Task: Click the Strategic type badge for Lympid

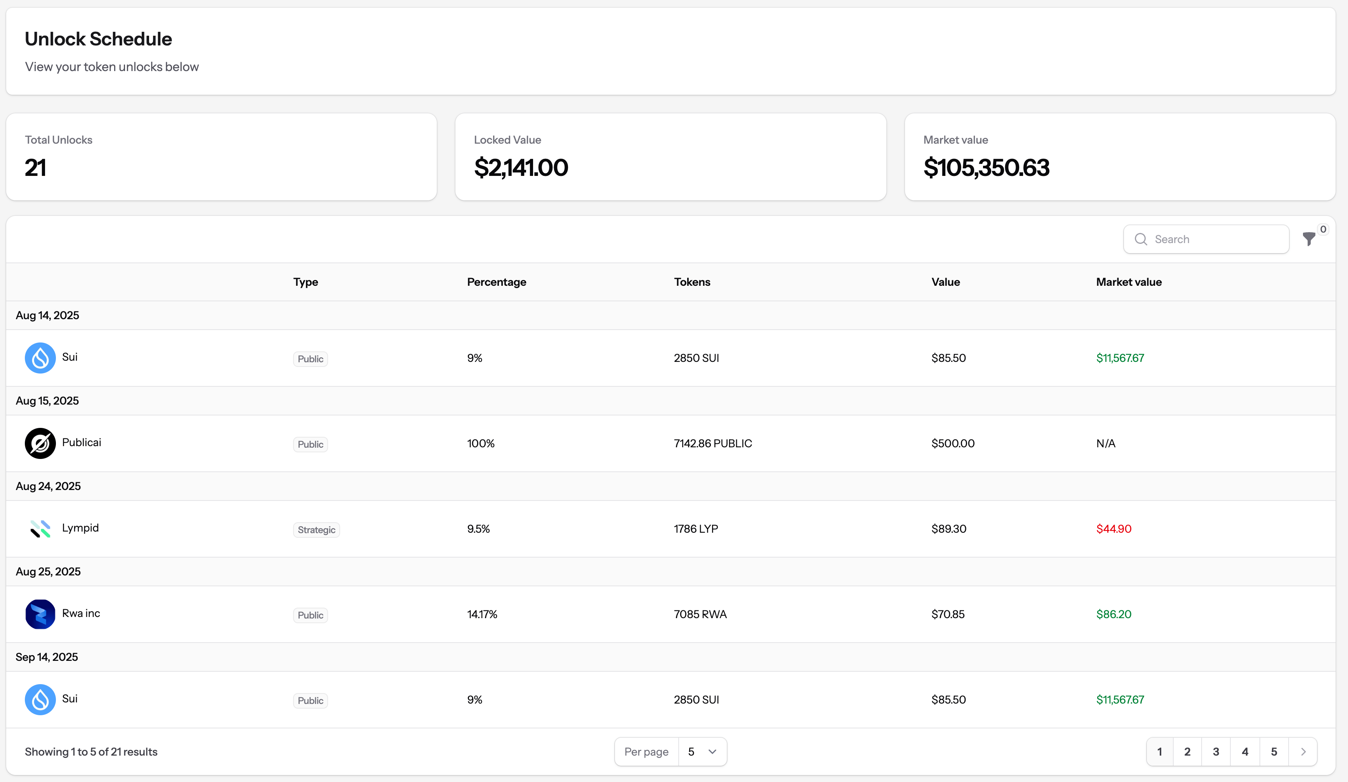Action: pos(316,530)
